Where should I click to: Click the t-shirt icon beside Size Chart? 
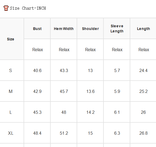pos(6,8)
